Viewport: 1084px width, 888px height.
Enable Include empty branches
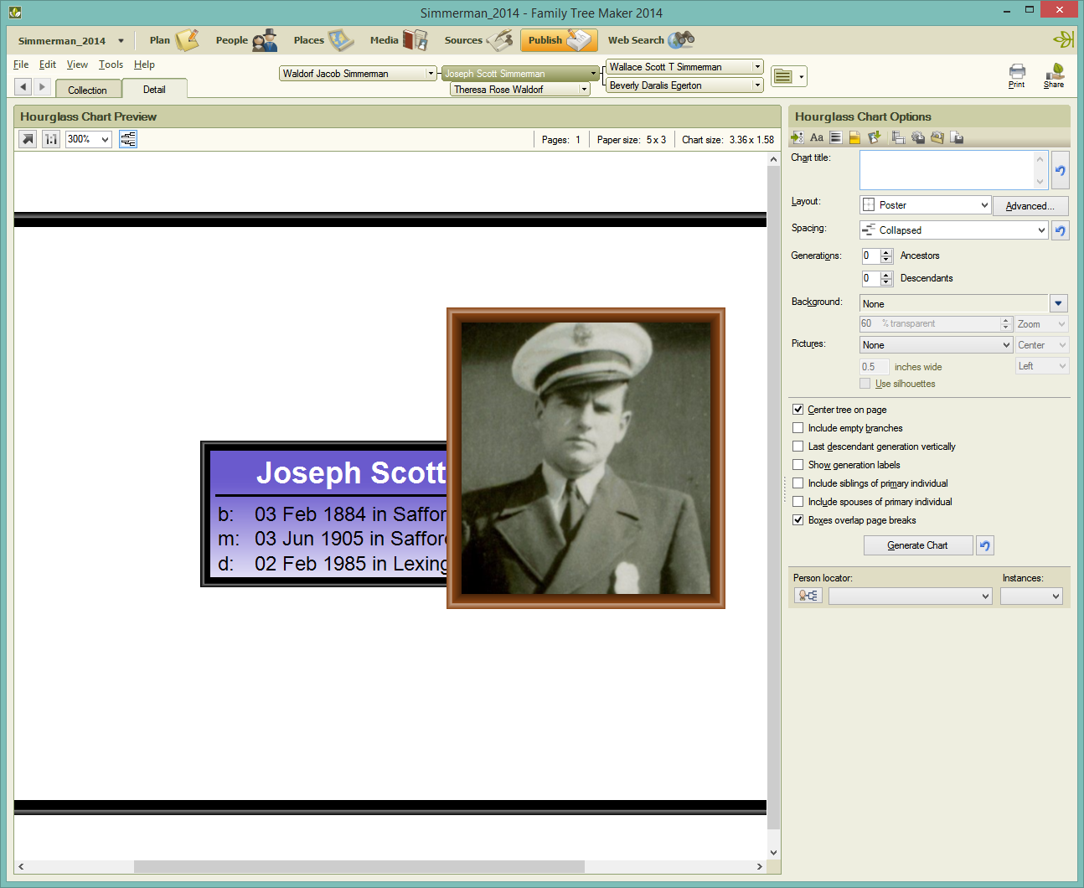tap(798, 428)
